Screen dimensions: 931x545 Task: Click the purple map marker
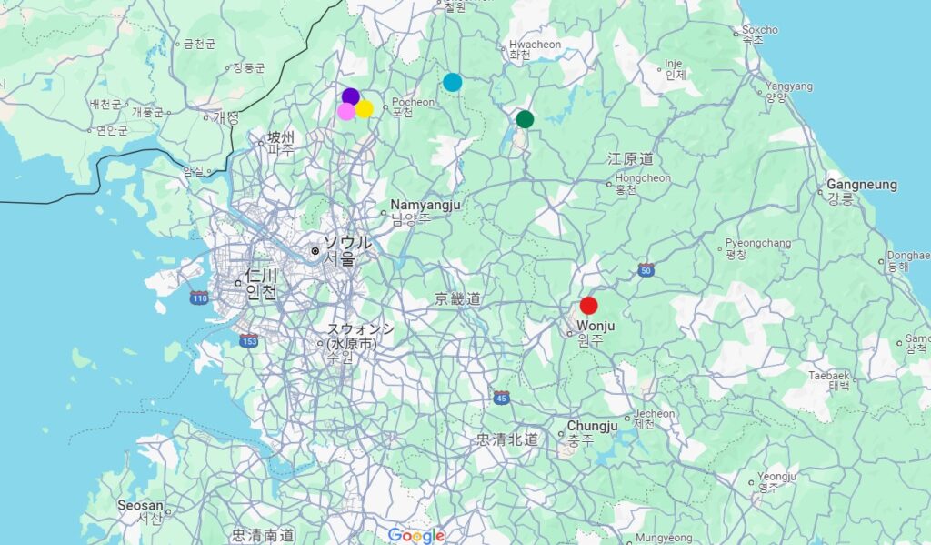[351, 96]
